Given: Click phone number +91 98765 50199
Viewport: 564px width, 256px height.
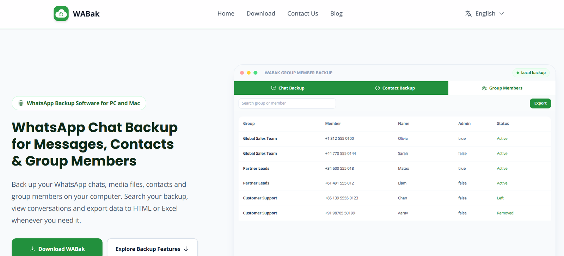Looking at the screenshot, I should (340, 213).
